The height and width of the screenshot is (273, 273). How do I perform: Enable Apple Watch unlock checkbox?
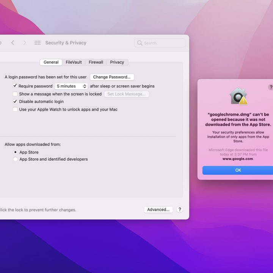click(x=15, y=109)
